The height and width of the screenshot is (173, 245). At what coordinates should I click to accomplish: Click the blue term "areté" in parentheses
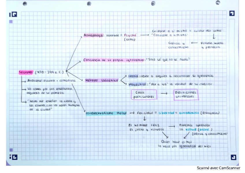[205, 129]
